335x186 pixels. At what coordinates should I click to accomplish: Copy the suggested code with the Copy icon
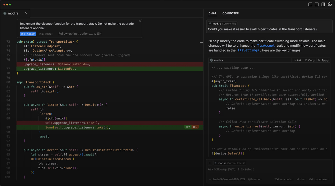coord(309,60)
